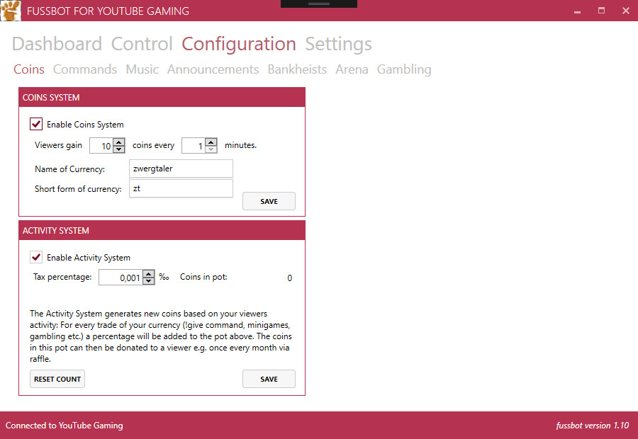This screenshot has height=439, width=638.
Task: Go to the Commands sub-tab
Action: click(x=85, y=69)
